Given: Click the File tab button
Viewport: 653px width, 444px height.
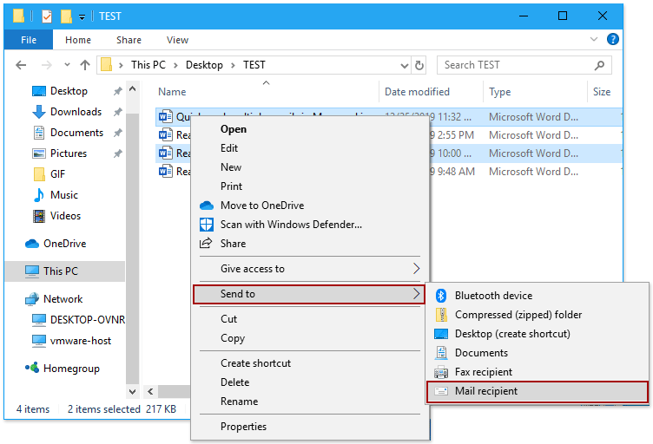Looking at the screenshot, I should (x=29, y=40).
